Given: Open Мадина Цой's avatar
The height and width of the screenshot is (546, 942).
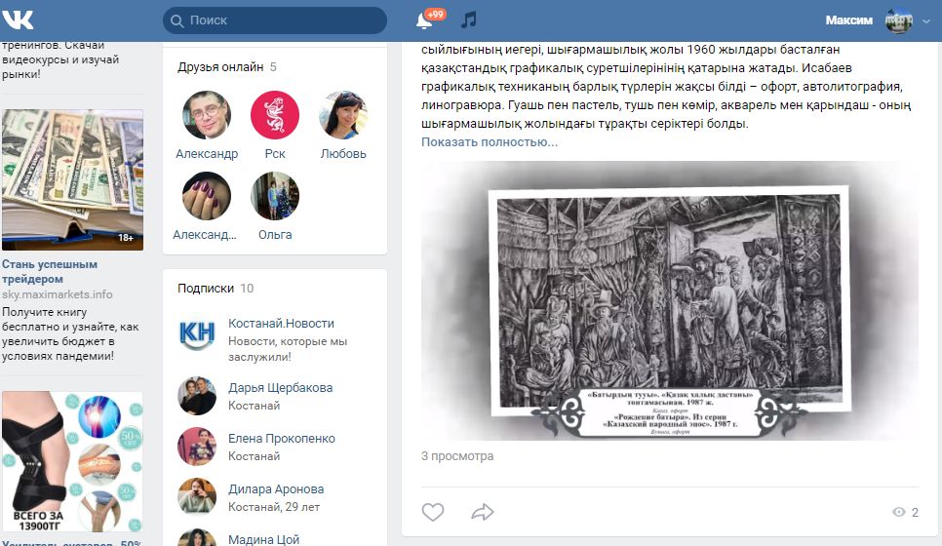Looking at the screenshot, I should [196, 537].
